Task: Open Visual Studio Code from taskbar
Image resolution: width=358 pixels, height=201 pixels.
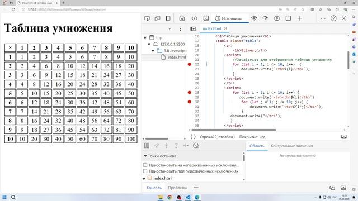Action: (188, 197)
